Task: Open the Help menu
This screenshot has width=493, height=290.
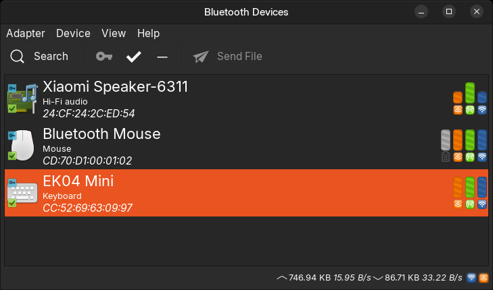Action: 148,33
